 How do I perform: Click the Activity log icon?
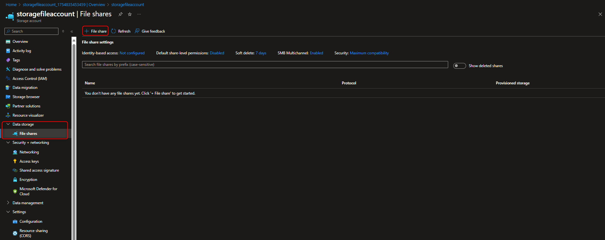coord(8,51)
